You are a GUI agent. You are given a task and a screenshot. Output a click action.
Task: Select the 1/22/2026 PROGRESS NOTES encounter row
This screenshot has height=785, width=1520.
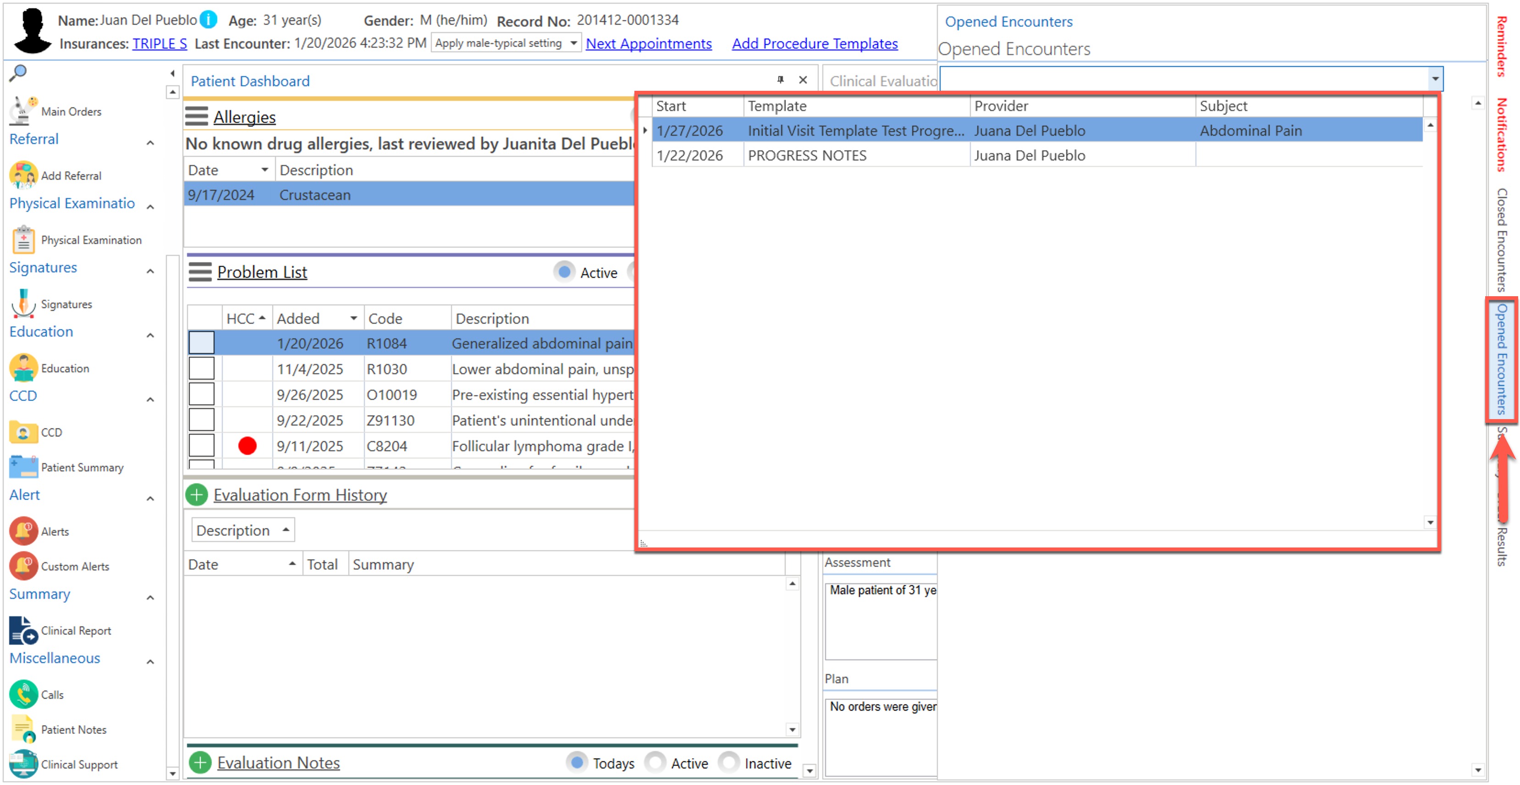coord(807,155)
